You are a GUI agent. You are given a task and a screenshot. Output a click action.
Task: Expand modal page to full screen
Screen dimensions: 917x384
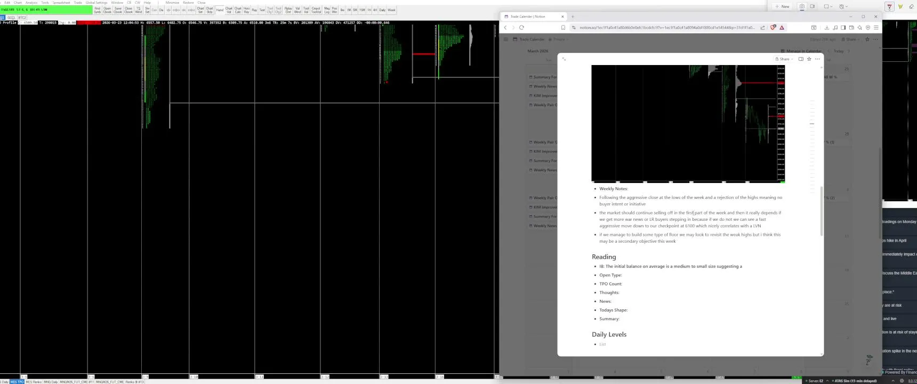pos(564,59)
